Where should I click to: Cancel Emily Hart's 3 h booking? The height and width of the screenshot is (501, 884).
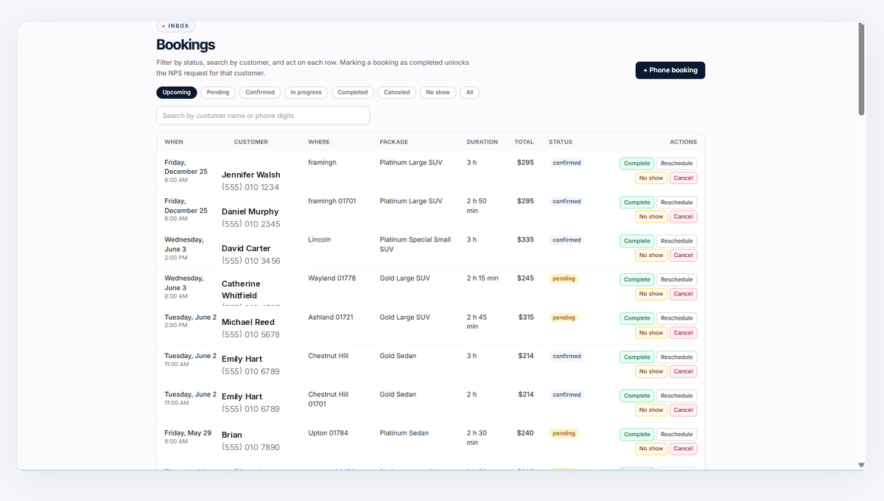[x=683, y=371]
